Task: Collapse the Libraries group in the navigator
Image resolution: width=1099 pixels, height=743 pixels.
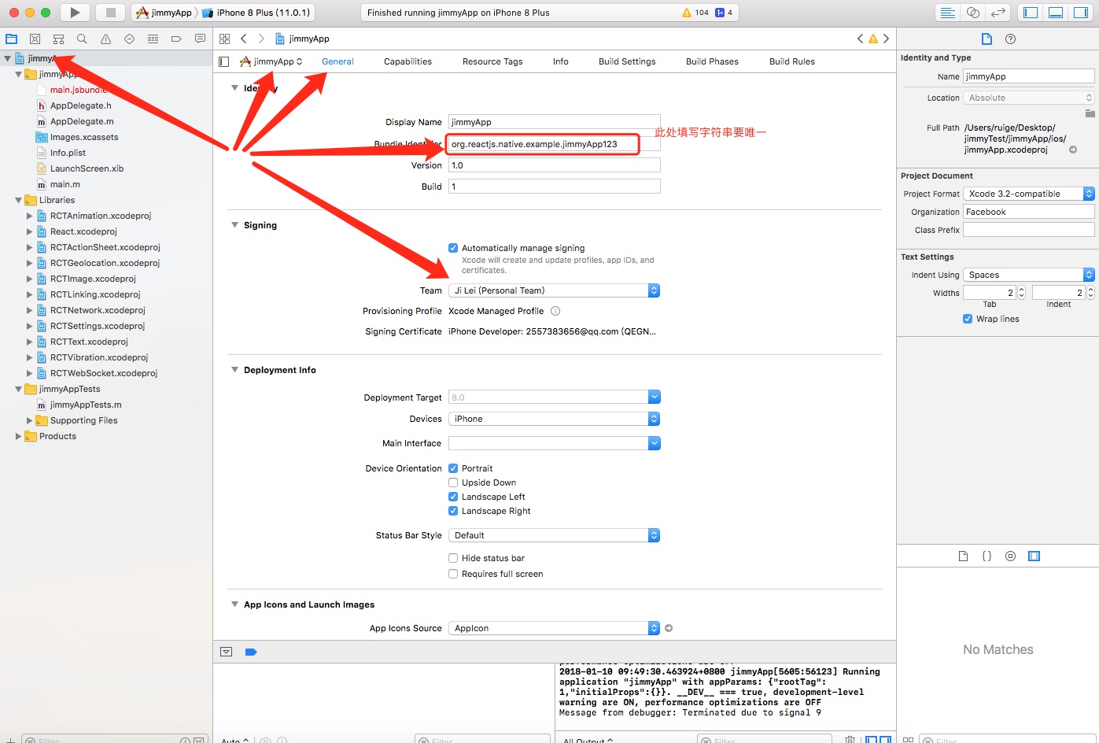Action: (x=17, y=199)
